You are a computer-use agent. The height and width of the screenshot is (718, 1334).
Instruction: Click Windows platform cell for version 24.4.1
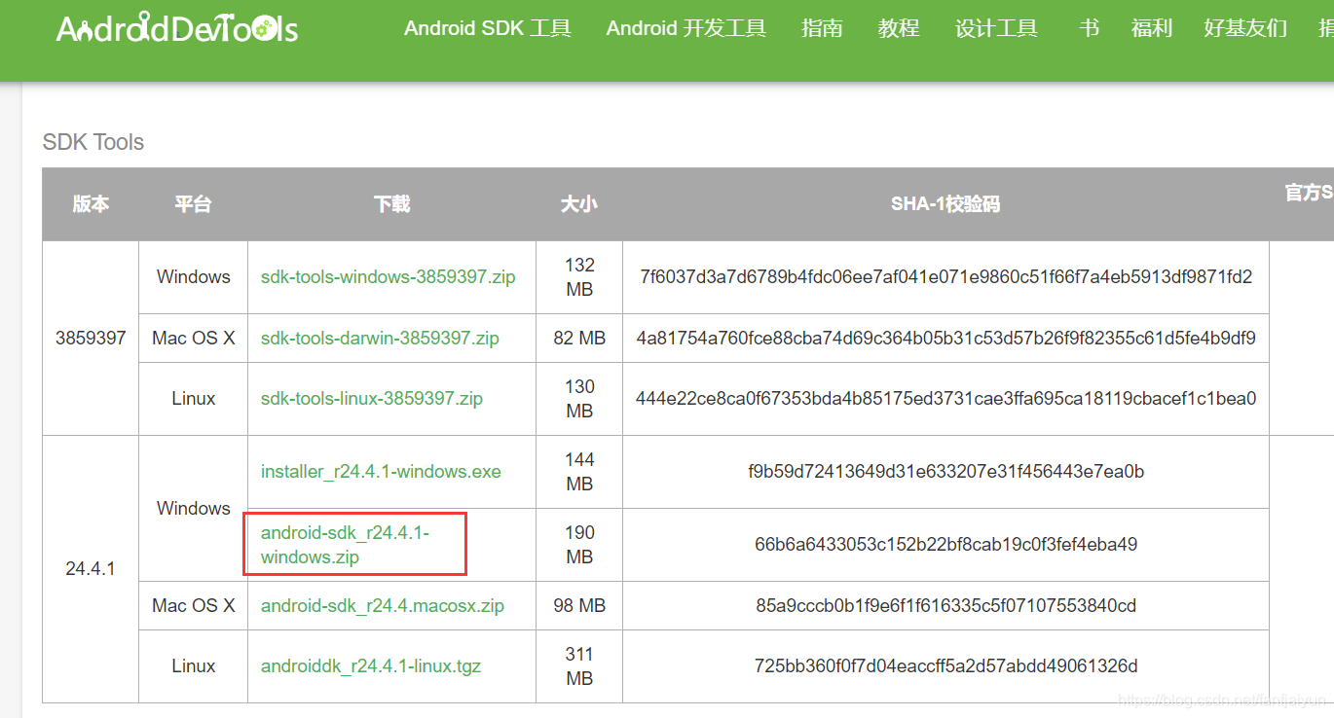tap(193, 508)
